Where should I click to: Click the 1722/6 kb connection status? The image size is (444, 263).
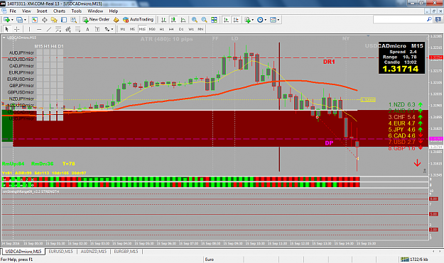click(414, 259)
